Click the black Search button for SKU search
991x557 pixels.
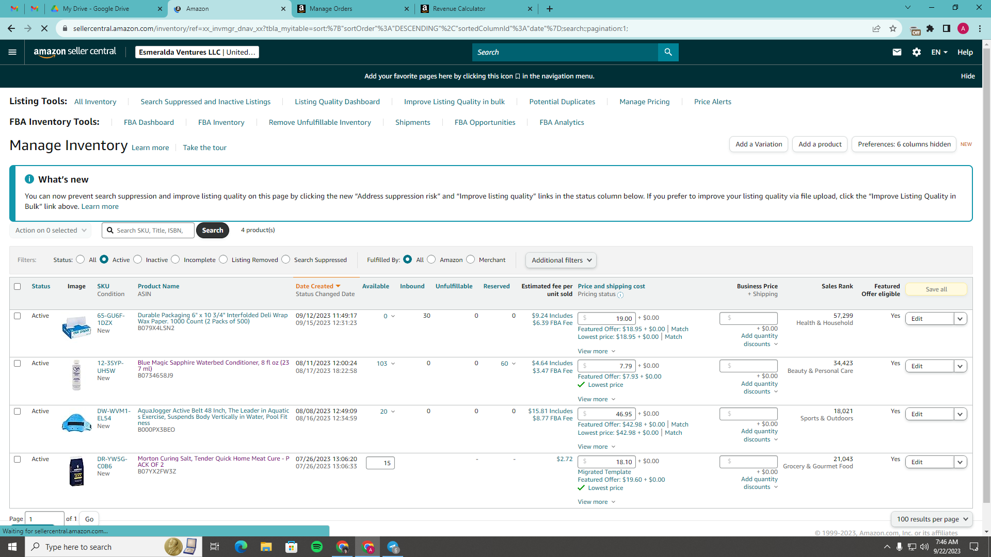(213, 231)
